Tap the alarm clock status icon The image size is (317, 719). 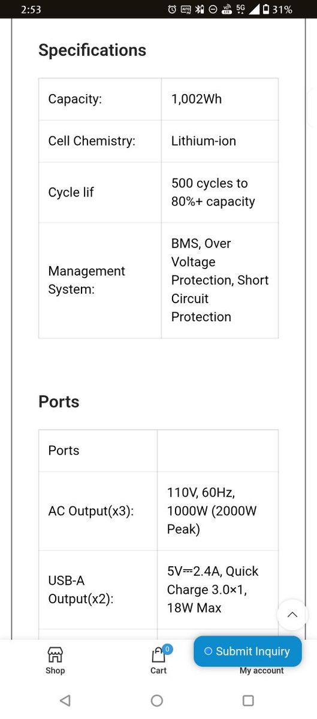coord(172,9)
